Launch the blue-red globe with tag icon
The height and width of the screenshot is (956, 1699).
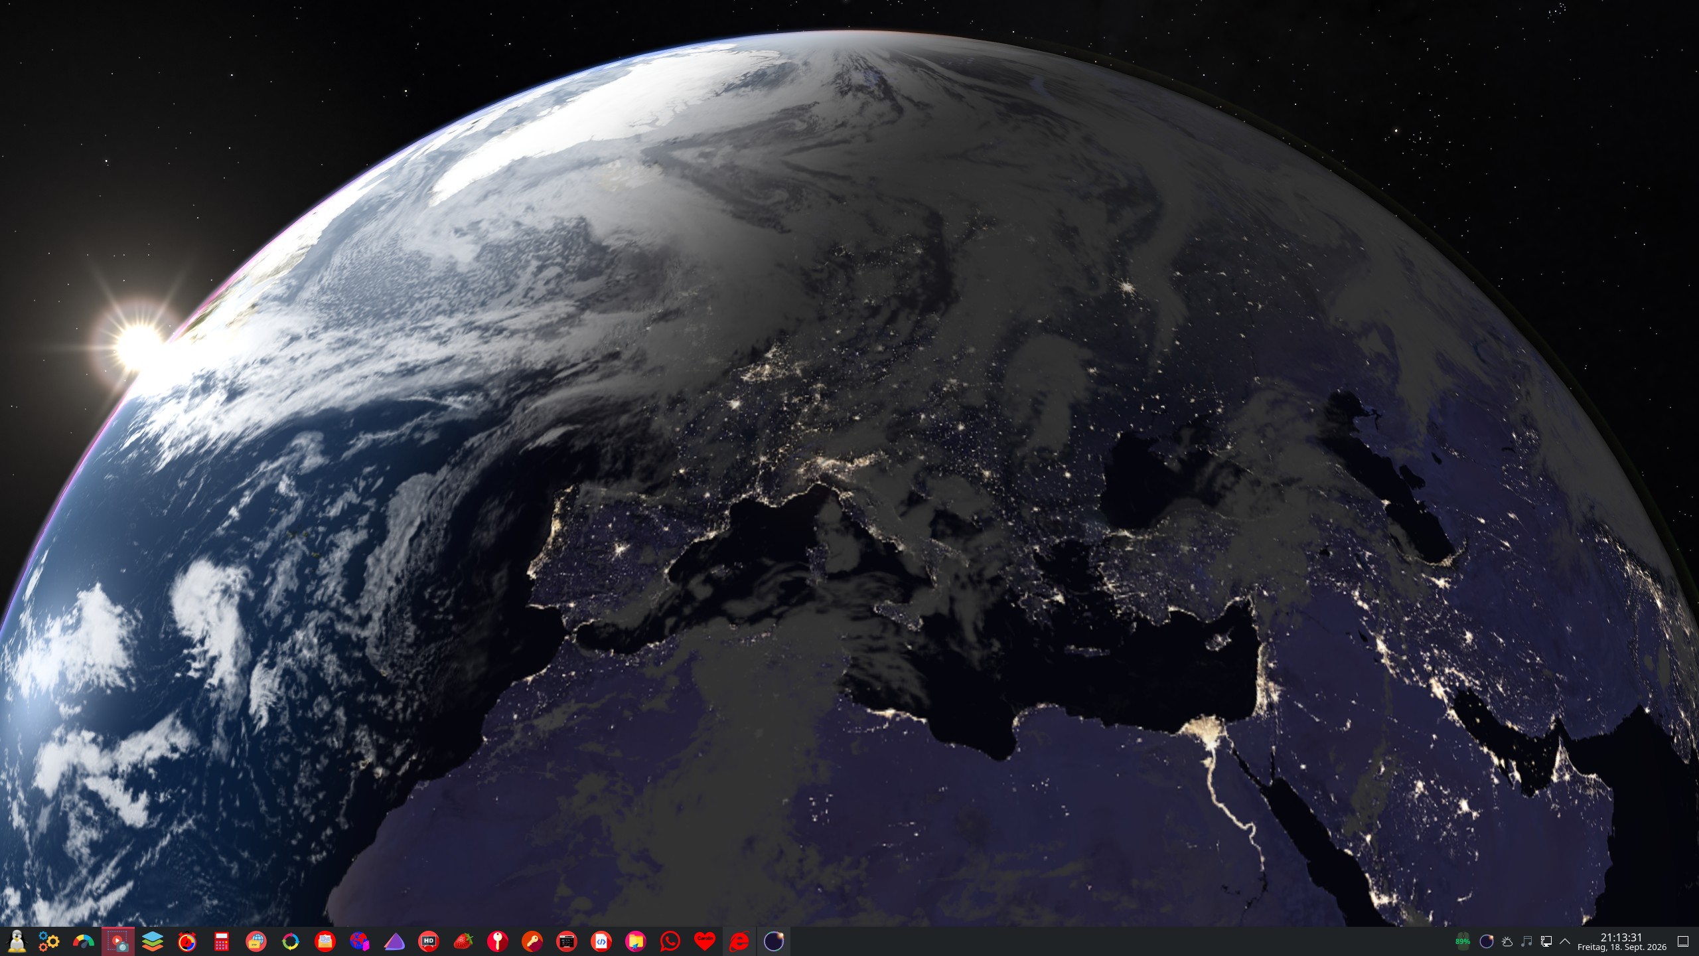tap(360, 941)
